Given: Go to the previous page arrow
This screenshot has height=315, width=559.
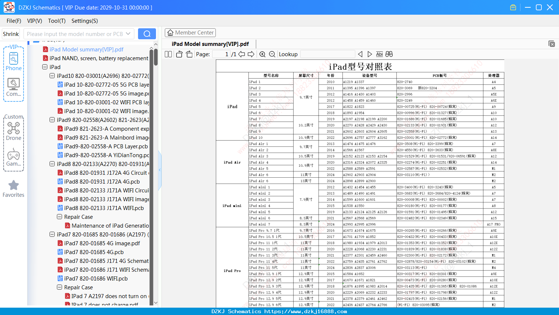Looking at the screenshot, I should coord(242,54).
